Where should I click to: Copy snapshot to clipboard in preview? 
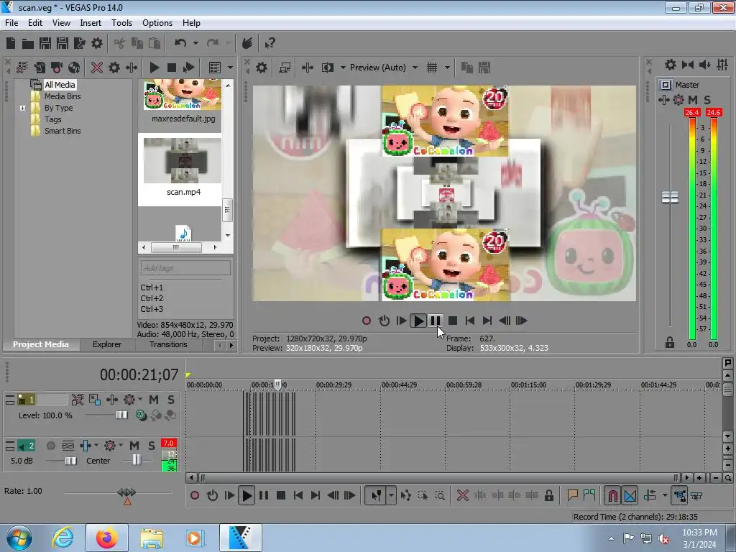point(467,68)
